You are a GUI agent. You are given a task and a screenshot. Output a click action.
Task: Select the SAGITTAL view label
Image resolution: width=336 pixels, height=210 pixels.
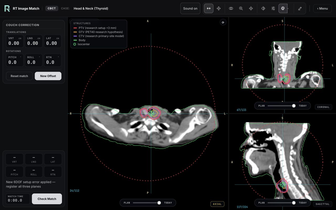click(322, 204)
